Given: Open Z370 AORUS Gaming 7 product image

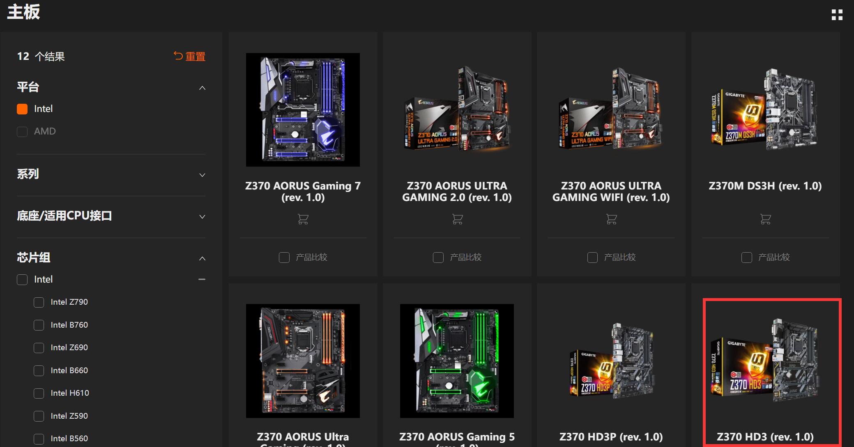Looking at the screenshot, I should (x=303, y=109).
